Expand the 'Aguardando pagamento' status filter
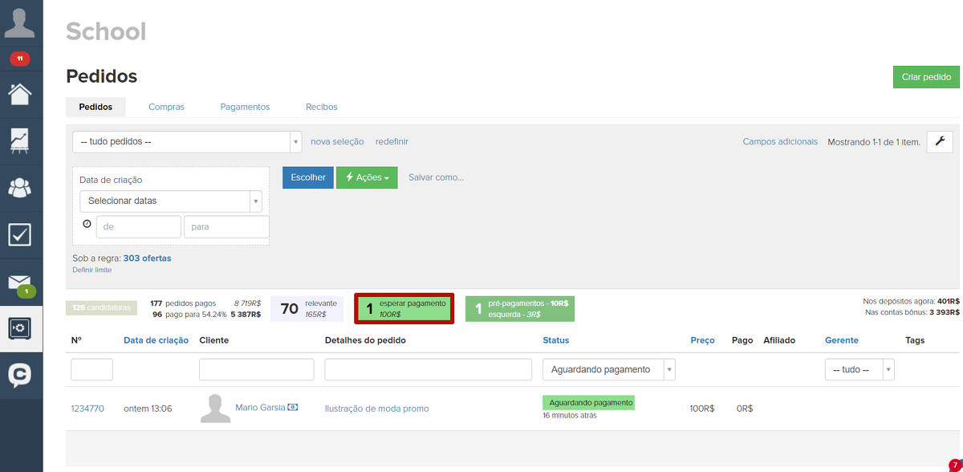Screen dimensions: 963x472 click(x=608, y=369)
